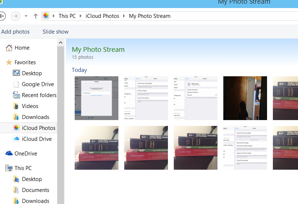The height and width of the screenshot is (204, 298).
Task: Click the Downloads icon under Favorites
Action: [x=16, y=117]
